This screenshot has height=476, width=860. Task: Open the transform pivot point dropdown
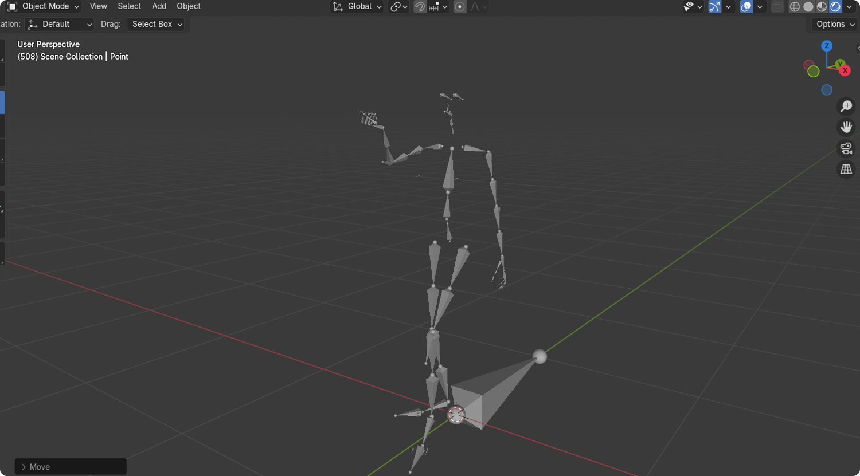(x=398, y=7)
